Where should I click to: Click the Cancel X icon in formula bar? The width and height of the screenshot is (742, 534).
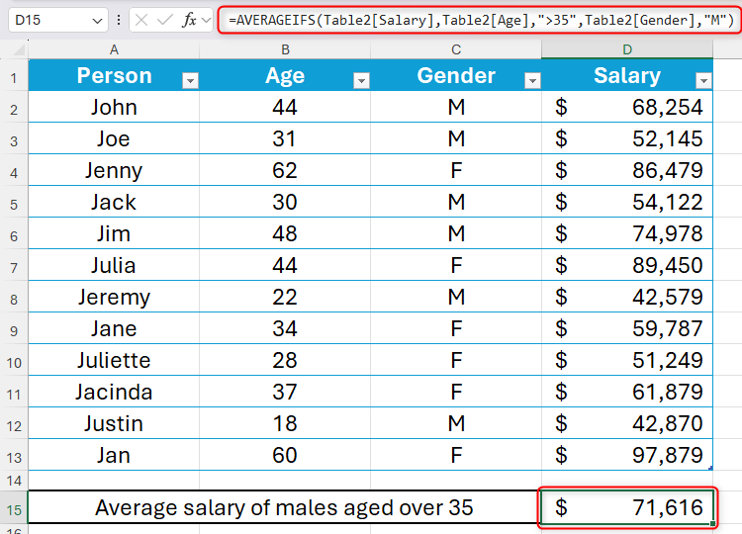(141, 20)
